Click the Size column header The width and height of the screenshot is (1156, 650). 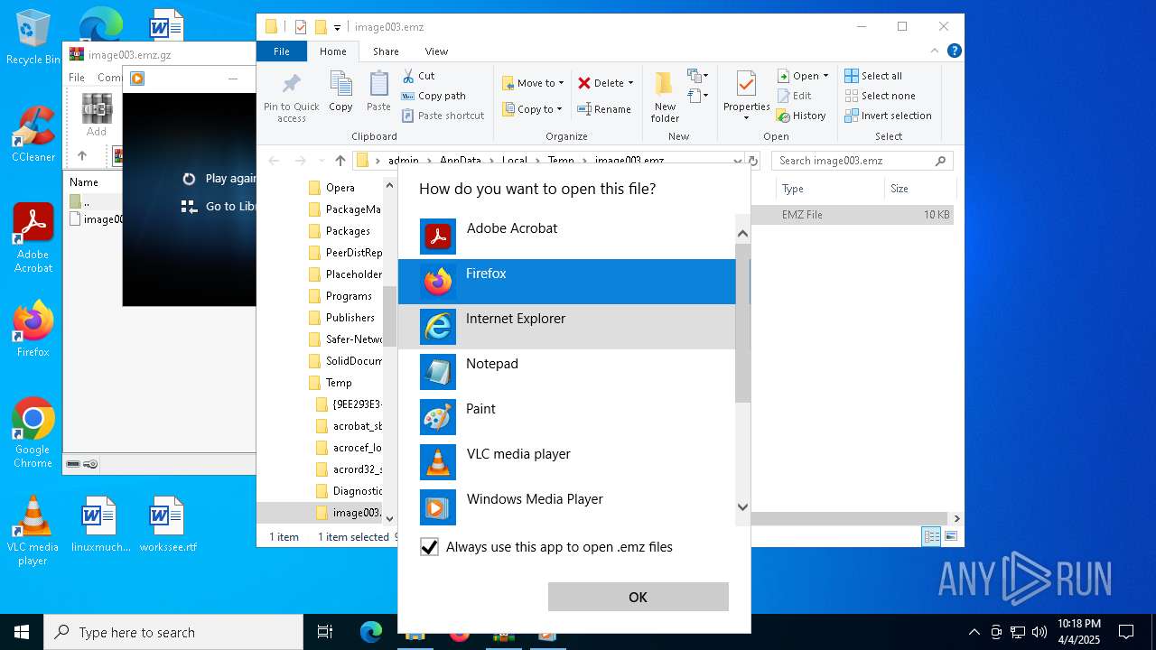click(919, 189)
